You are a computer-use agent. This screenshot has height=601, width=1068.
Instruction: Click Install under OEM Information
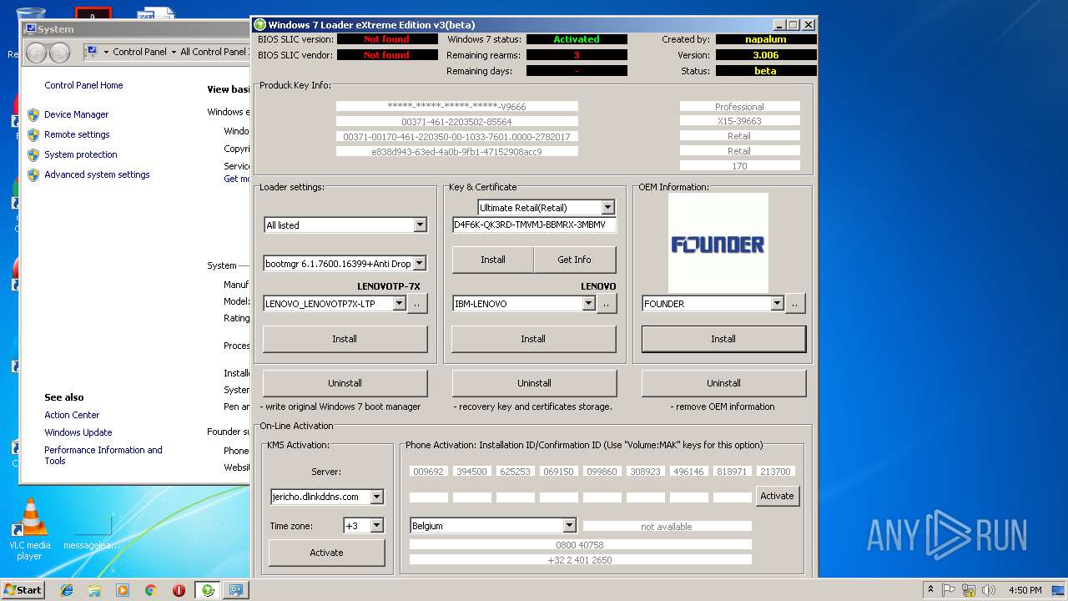click(723, 339)
